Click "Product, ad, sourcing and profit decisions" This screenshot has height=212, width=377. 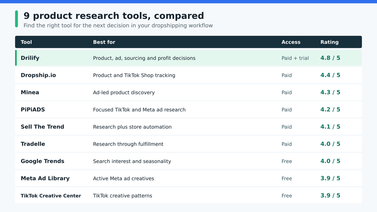coord(144,58)
